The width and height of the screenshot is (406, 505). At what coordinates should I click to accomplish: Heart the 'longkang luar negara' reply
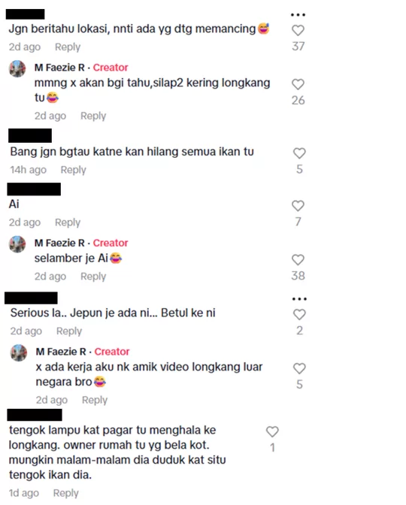pos(299,368)
